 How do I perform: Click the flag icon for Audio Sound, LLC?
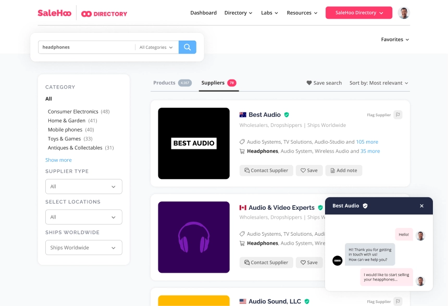click(397, 301)
